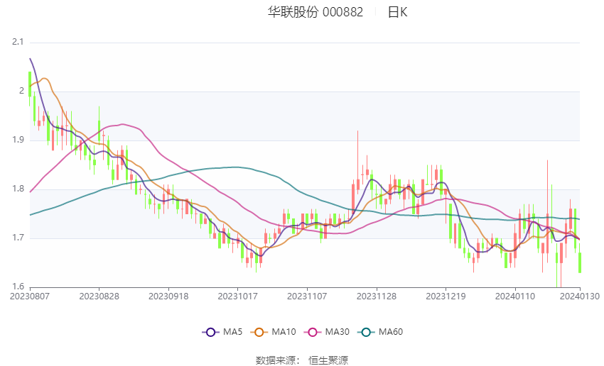
Task: Click the 20240130 date axis label
Action: coord(580,296)
